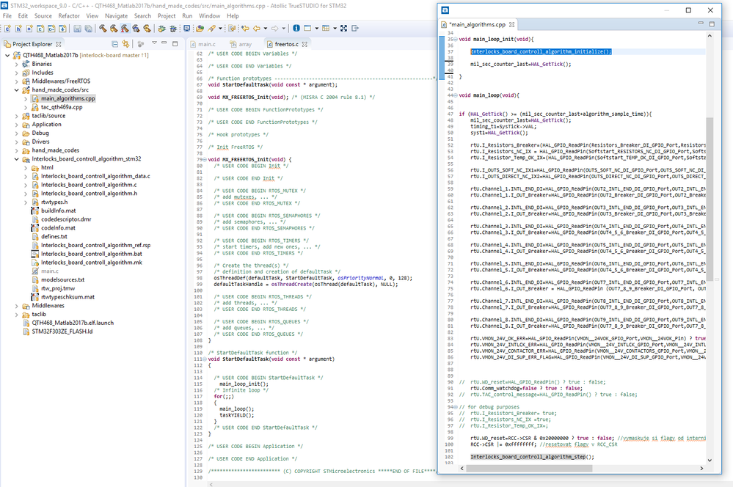
Task: Minimize the Project Explorer panel
Action: [x=164, y=43]
